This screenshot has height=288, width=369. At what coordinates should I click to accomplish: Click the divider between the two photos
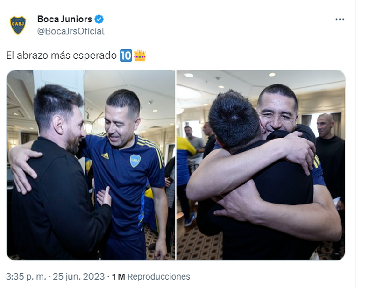176,165
